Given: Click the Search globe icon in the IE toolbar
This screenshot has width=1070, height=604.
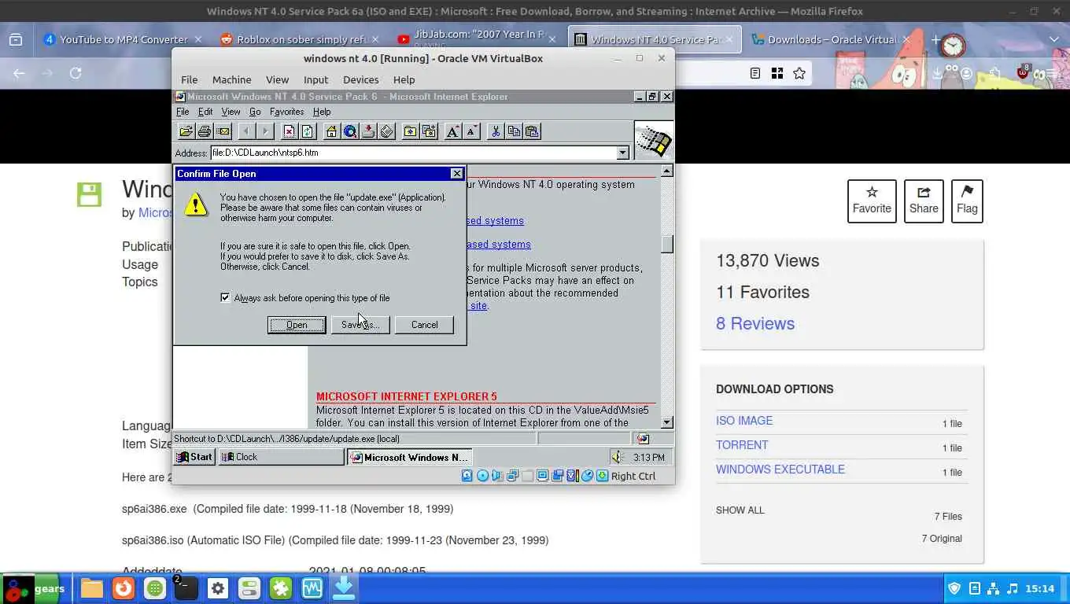Looking at the screenshot, I should [x=350, y=131].
